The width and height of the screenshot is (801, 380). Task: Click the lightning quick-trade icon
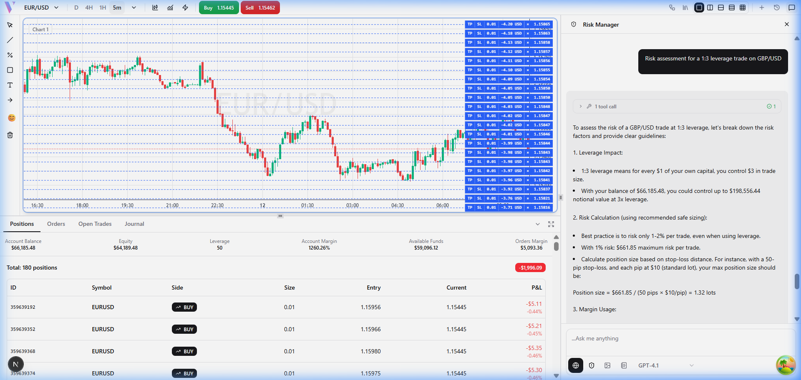185,7
